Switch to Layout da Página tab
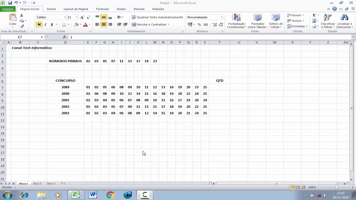Image resolution: width=356 pixels, height=200 pixels. 76,9
